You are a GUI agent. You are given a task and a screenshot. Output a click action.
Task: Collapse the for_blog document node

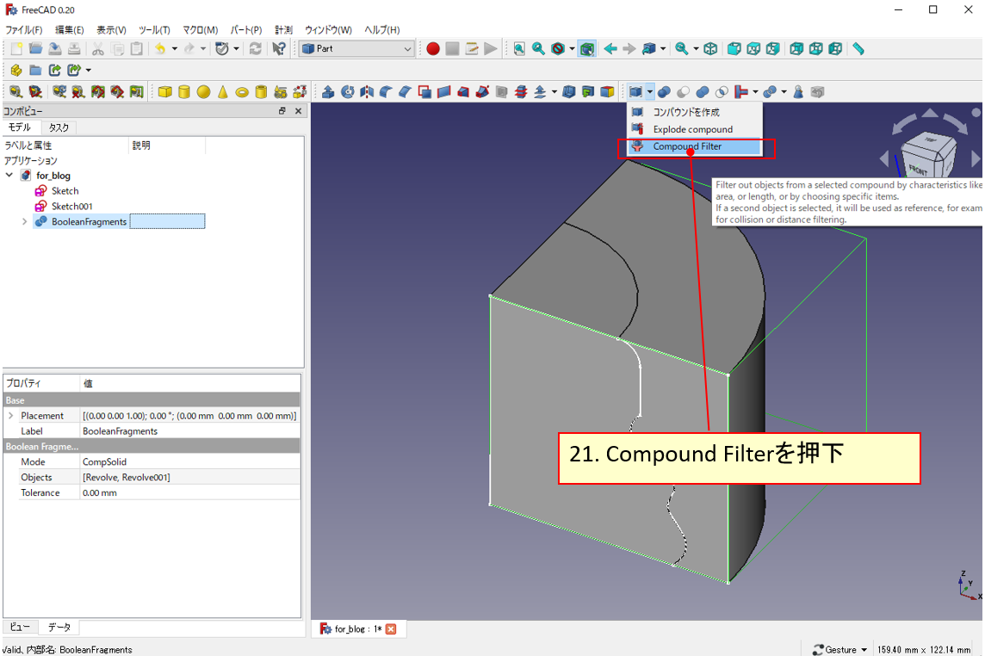(9, 176)
